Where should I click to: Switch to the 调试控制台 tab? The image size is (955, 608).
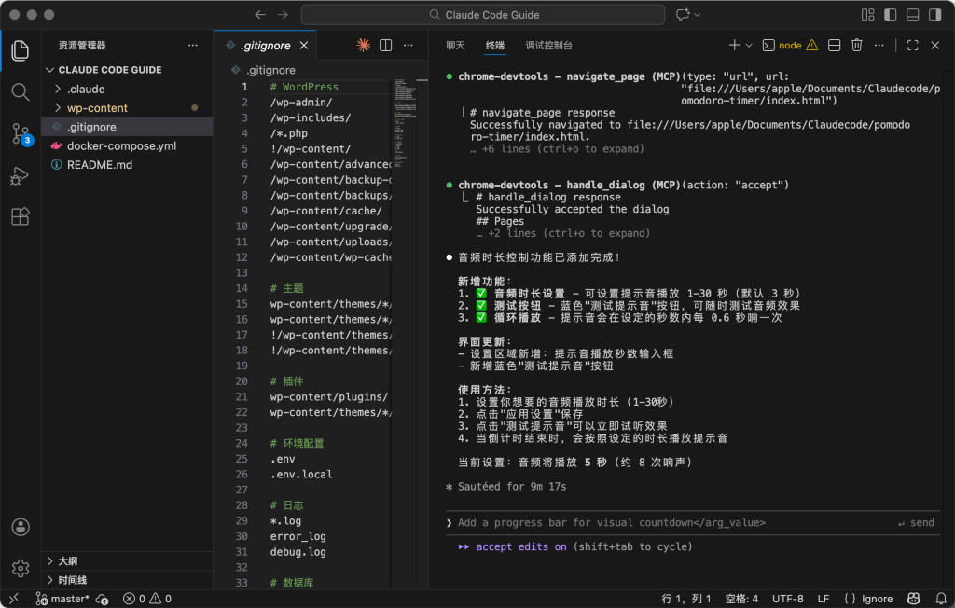point(548,45)
